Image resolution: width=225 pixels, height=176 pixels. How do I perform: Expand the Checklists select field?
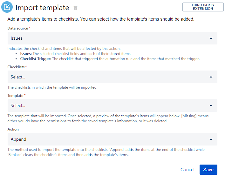pos(108,77)
